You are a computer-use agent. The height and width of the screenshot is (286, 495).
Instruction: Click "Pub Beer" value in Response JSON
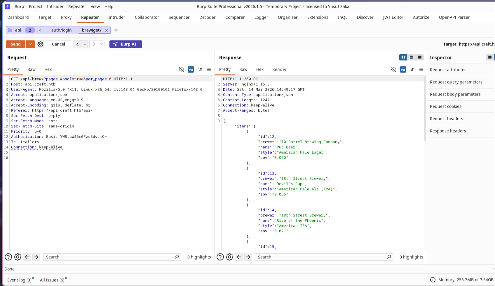(x=287, y=147)
